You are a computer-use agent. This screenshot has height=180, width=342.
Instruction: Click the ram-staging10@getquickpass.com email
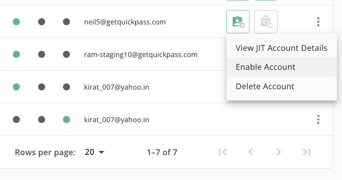click(141, 55)
